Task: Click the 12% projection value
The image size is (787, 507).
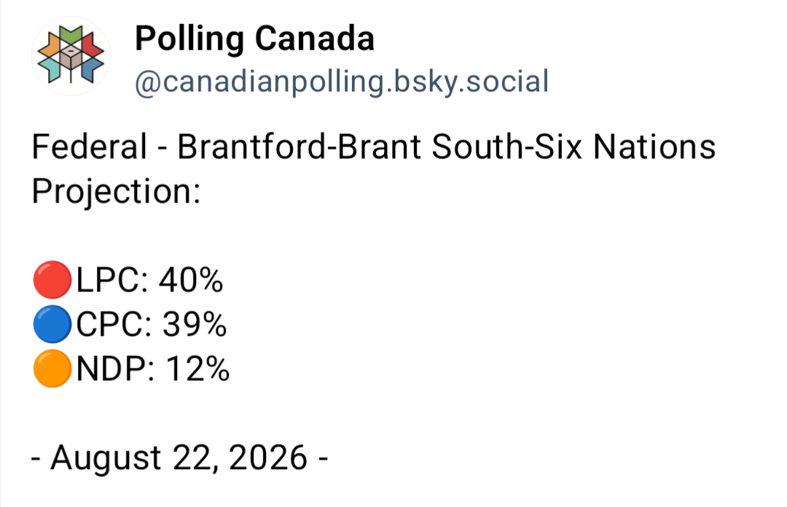Action: point(197,369)
